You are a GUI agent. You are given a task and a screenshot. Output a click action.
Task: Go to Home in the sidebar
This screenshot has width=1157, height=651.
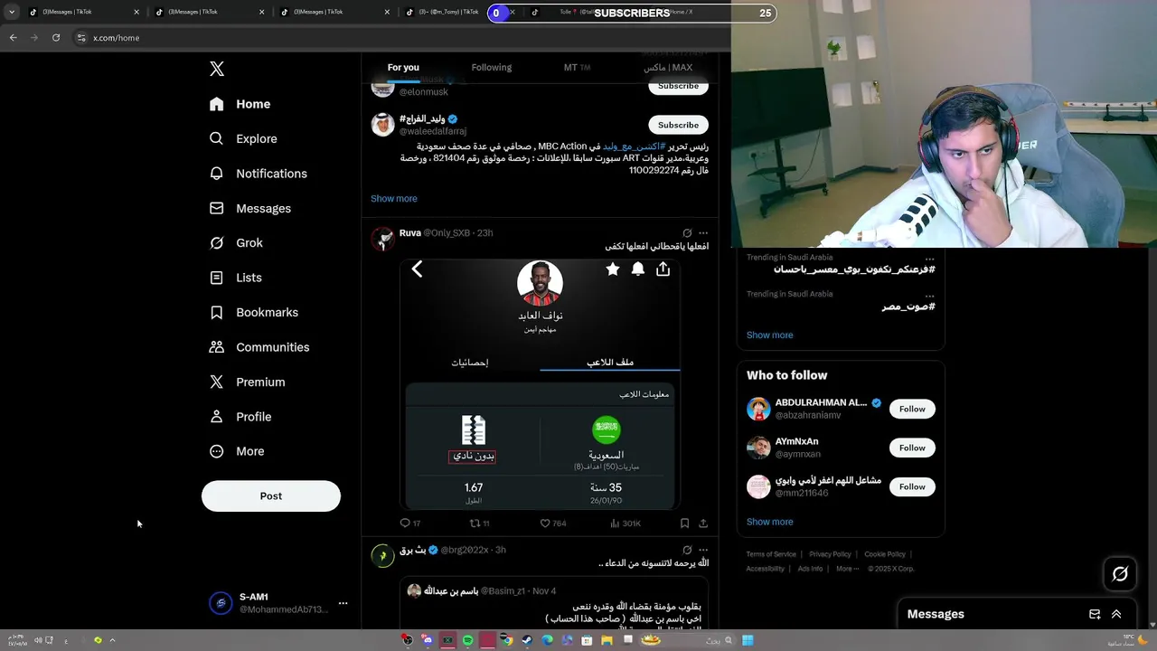240,104
